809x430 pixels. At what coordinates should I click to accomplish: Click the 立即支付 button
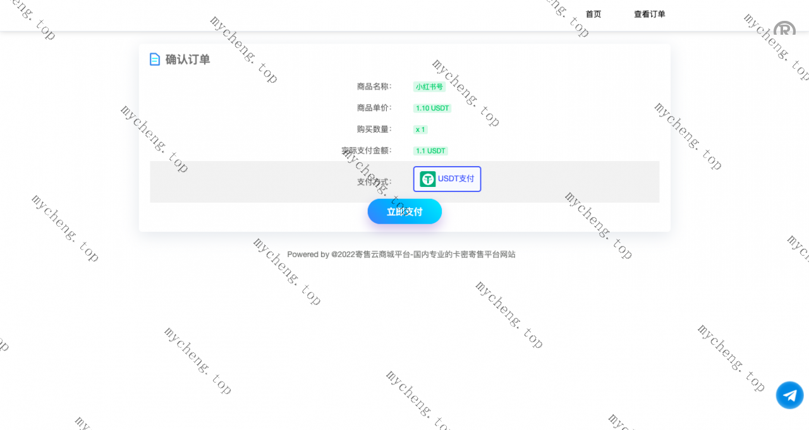404,212
